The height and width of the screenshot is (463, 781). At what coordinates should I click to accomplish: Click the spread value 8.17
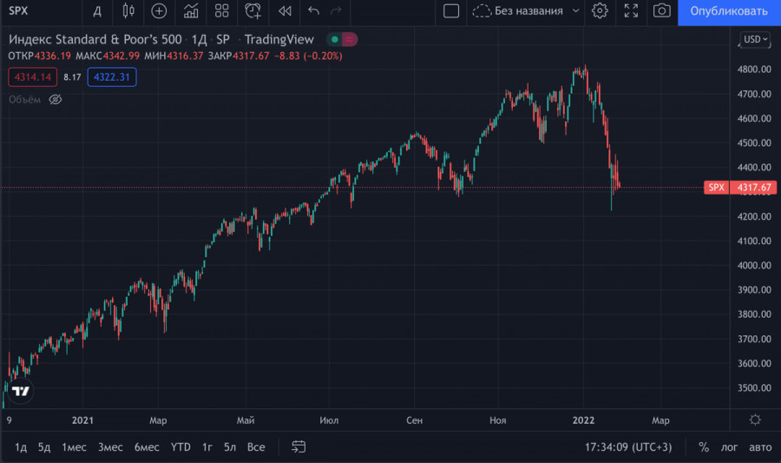(72, 77)
